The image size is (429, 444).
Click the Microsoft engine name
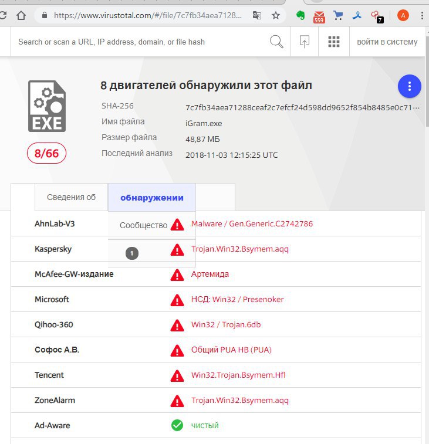pyautogui.click(x=52, y=299)
